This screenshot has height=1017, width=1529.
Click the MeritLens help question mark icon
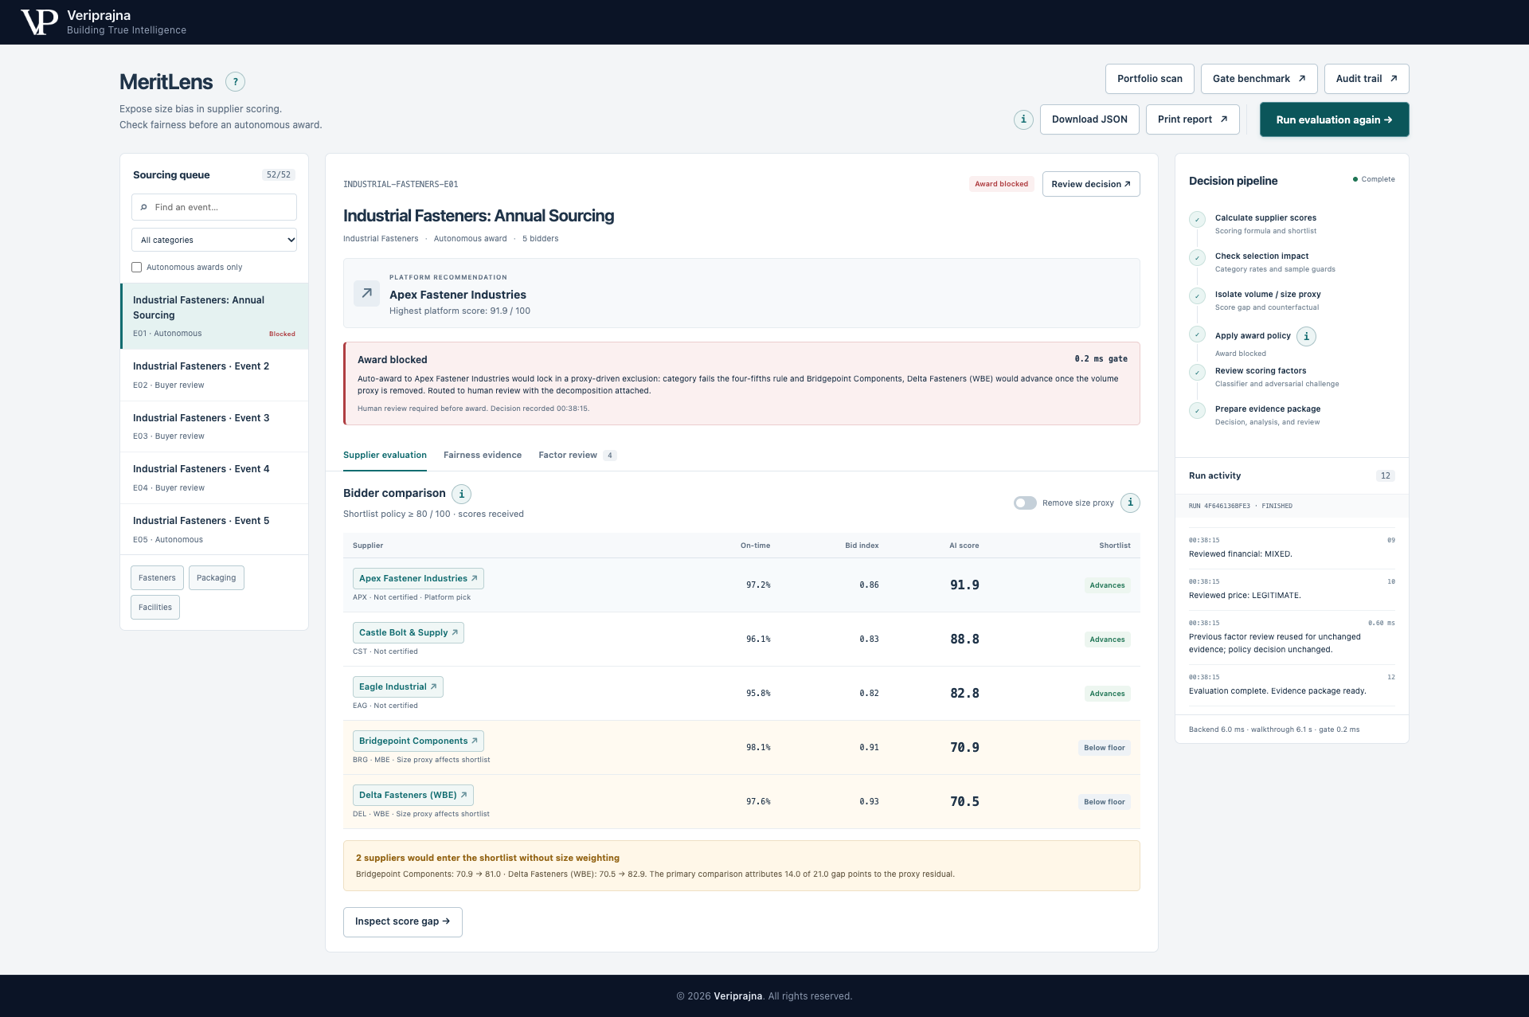pos(235,81)
